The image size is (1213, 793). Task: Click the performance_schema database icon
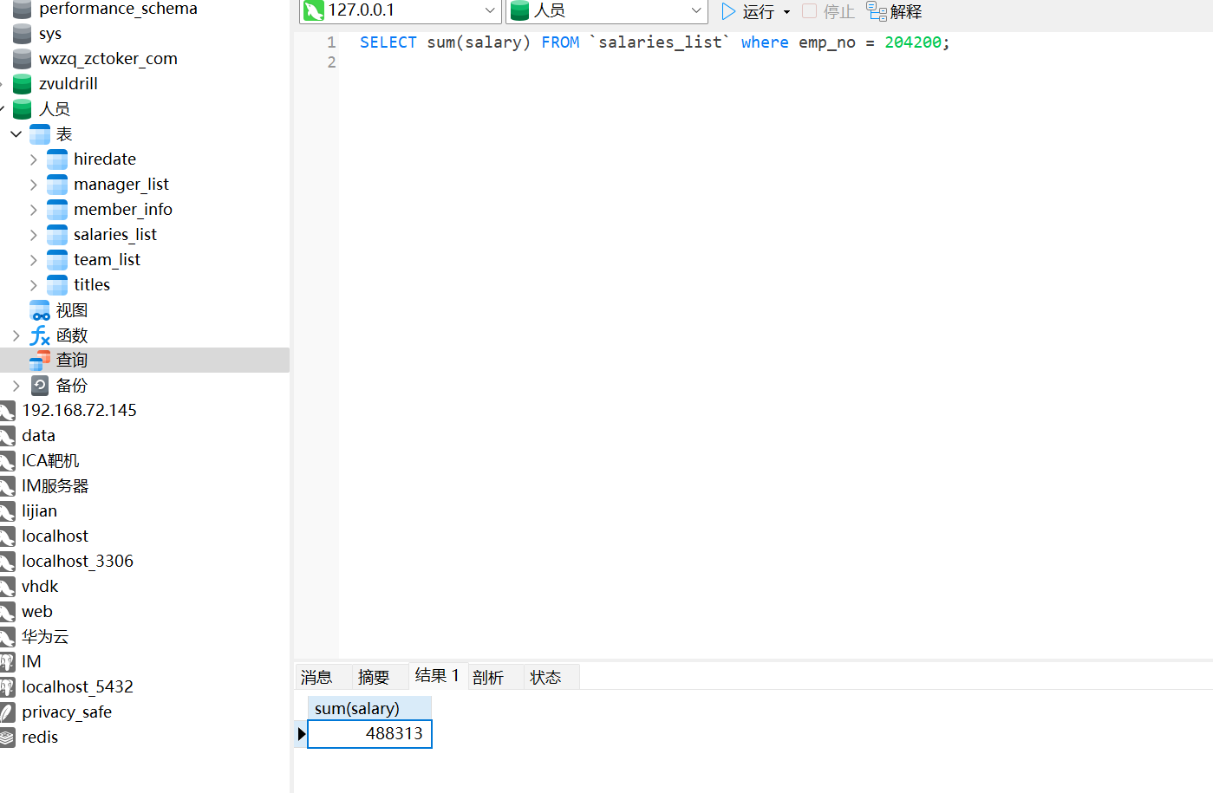coord(23,9)
